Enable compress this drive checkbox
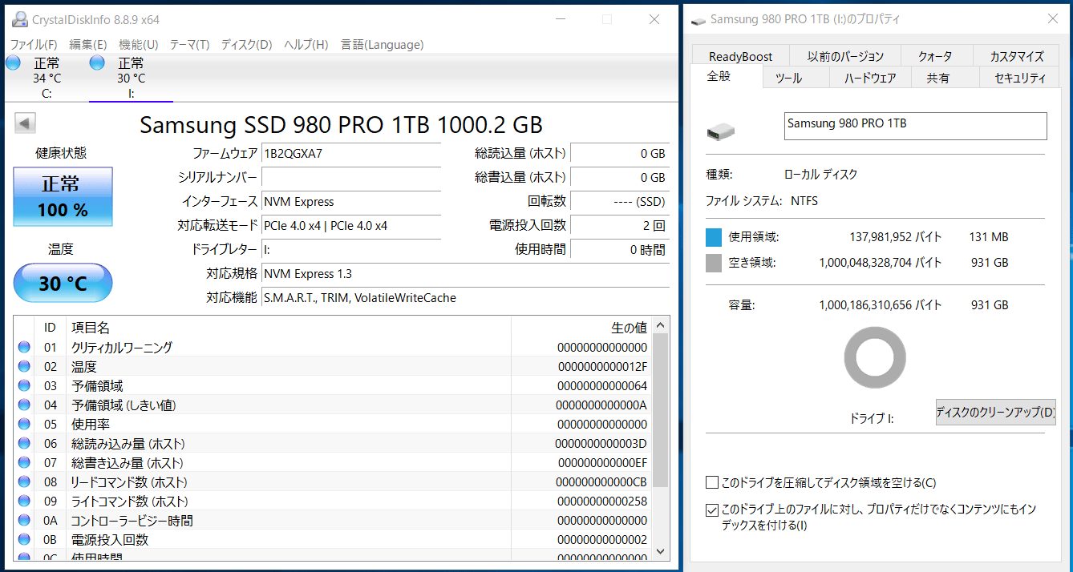Viewport: 1073px width, 572px height. 712,482
